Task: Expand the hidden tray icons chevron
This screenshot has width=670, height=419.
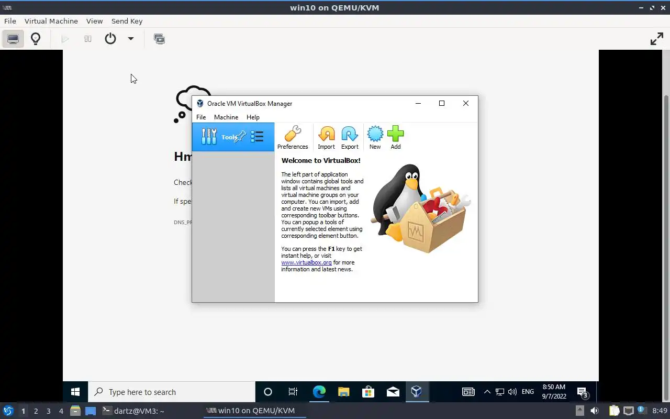Action: [487, 392]
